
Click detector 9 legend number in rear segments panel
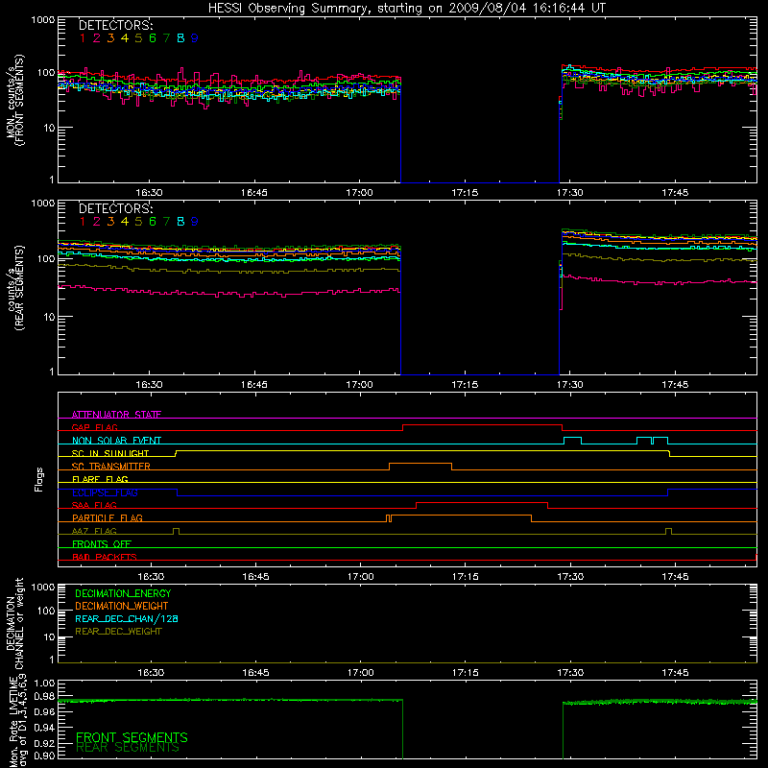click(x=195, y=222)
